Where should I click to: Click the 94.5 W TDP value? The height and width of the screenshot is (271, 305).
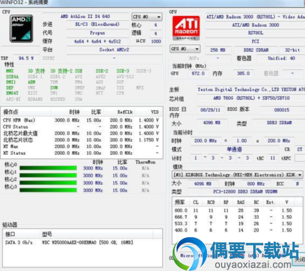tap(26, 58)
